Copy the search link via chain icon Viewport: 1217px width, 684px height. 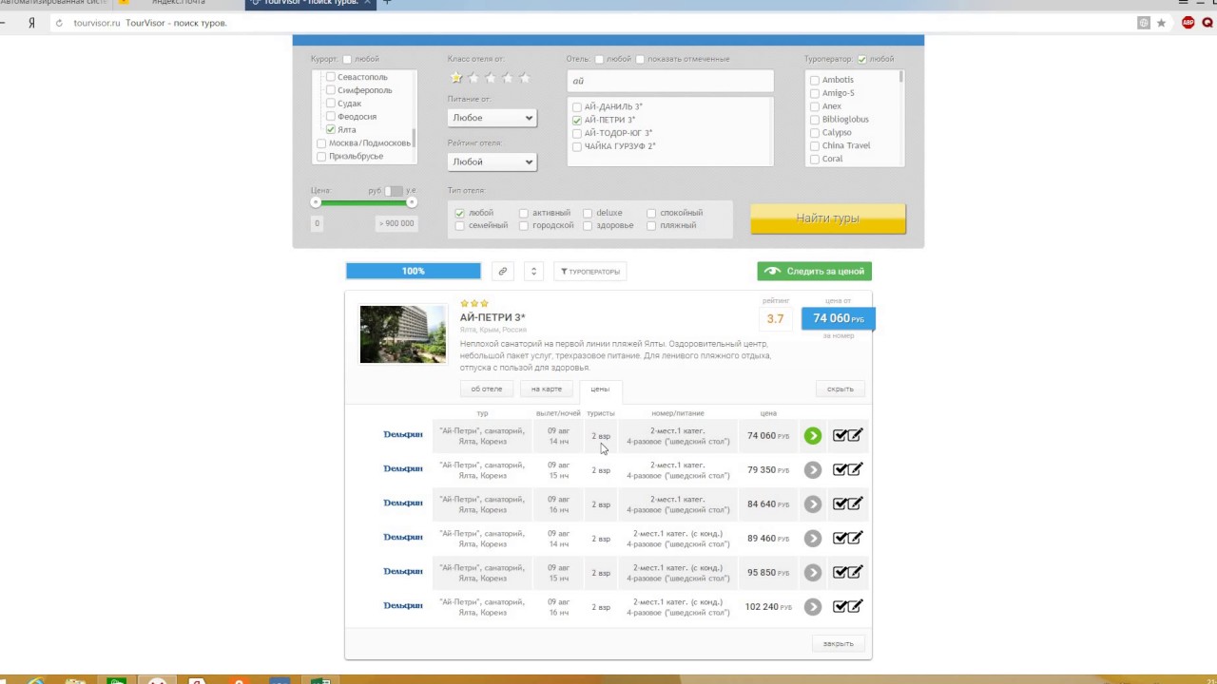point(503,272)
